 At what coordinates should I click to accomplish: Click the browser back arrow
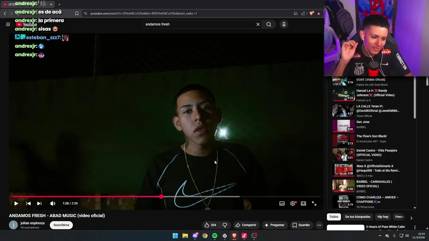pos(5,13)
